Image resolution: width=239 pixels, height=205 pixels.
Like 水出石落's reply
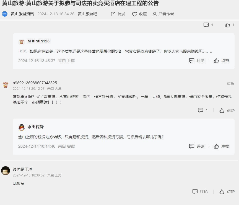(x=222, y=146)
